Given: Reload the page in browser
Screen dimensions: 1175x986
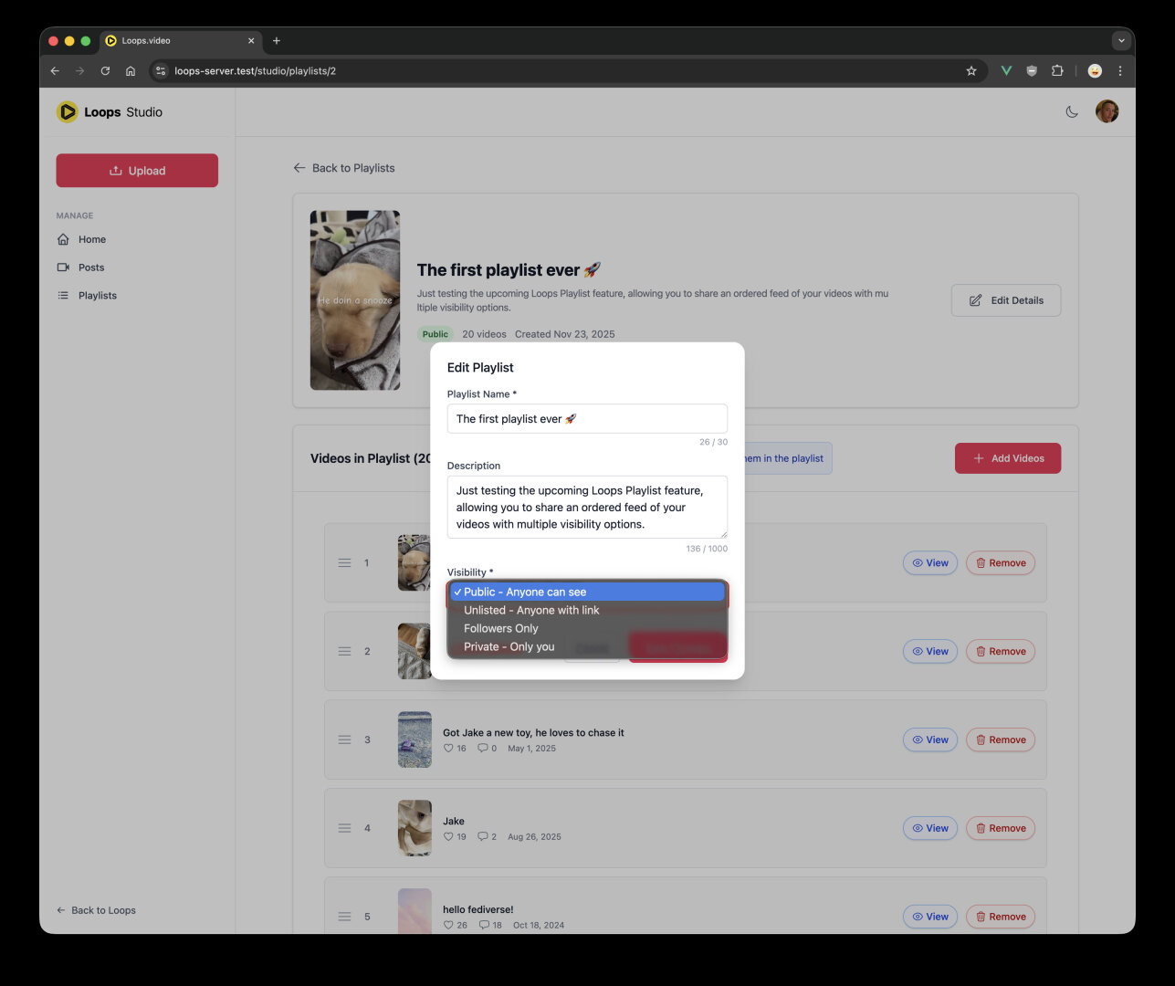Looking at the screenshot, I should (105, 71).
